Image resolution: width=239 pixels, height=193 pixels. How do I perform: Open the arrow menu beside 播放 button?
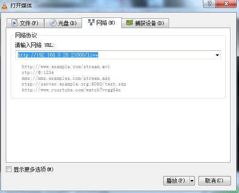(192, 181)
